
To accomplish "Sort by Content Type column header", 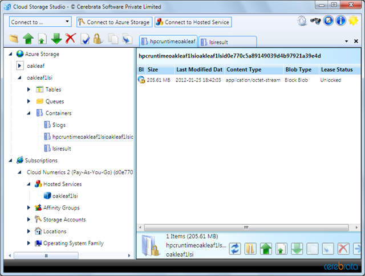I will tap(254, 69).
